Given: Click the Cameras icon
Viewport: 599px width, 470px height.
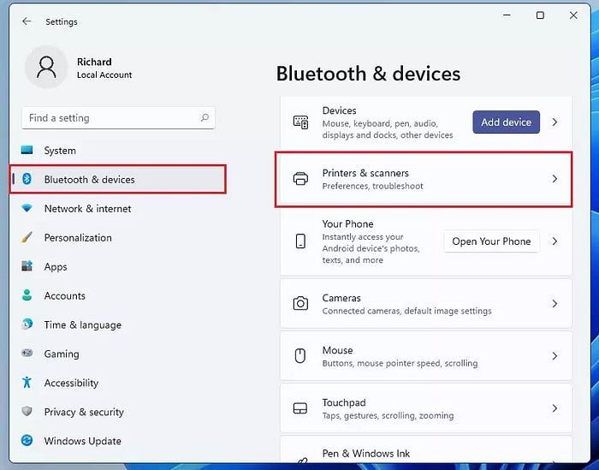Looking at the screenshot, I should pyautogui.click(x=300, y=303).
